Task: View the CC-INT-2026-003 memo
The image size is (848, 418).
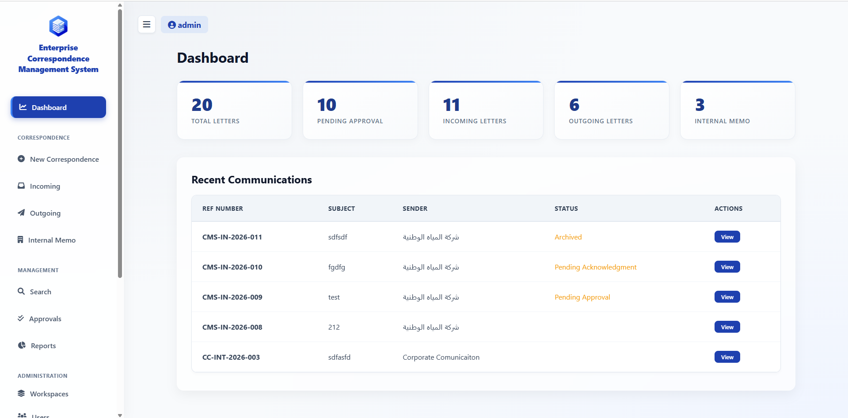Action: [726, 357]
